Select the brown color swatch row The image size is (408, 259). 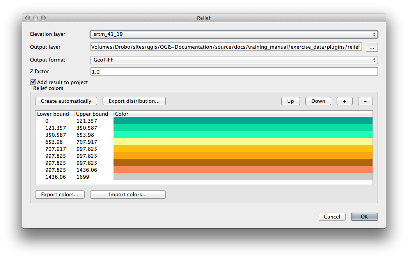coord(243,163)
